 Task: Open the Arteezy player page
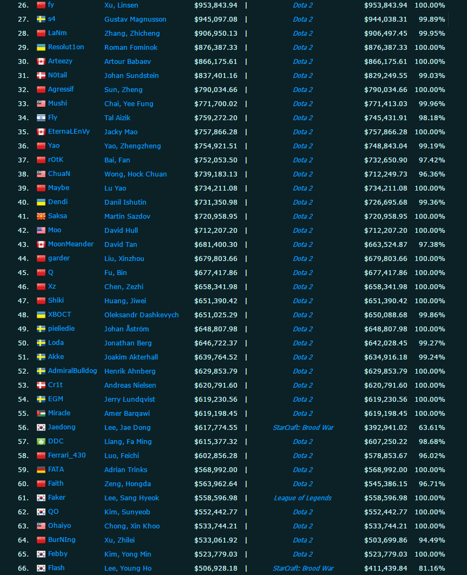click(x=60, y=61)
